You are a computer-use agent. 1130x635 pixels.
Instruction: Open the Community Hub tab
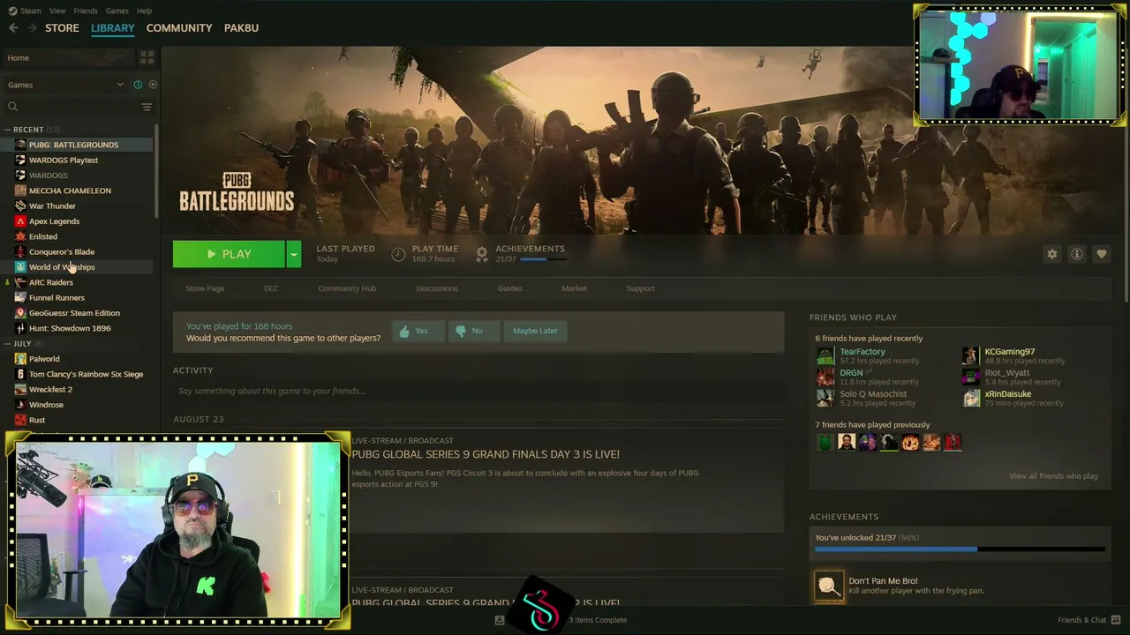347,288
